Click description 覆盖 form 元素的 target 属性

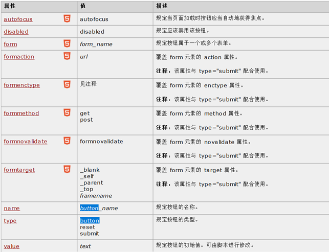197,170
